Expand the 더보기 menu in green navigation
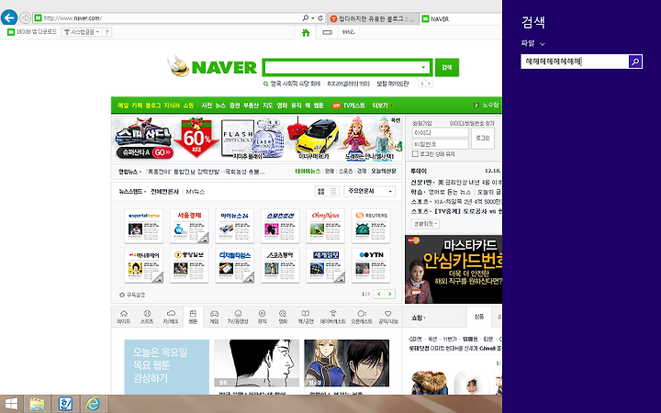The image size is (661, 413). [382, 106]
